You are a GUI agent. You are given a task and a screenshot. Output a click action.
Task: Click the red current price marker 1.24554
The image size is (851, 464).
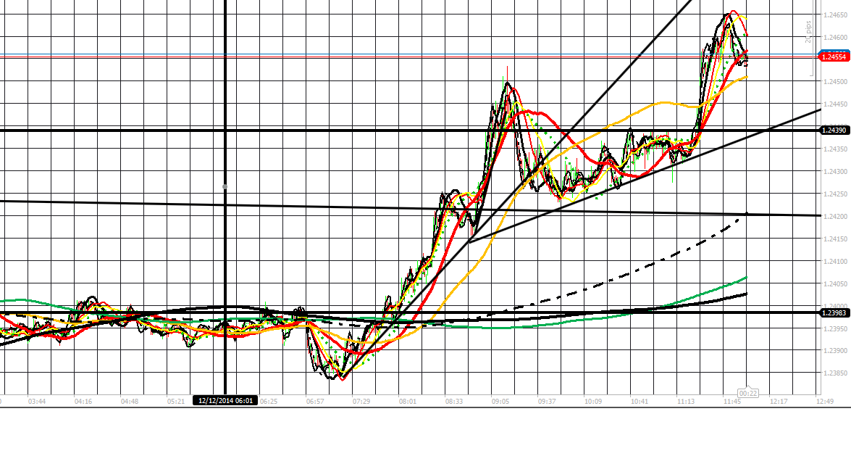(x=834, y=56)
